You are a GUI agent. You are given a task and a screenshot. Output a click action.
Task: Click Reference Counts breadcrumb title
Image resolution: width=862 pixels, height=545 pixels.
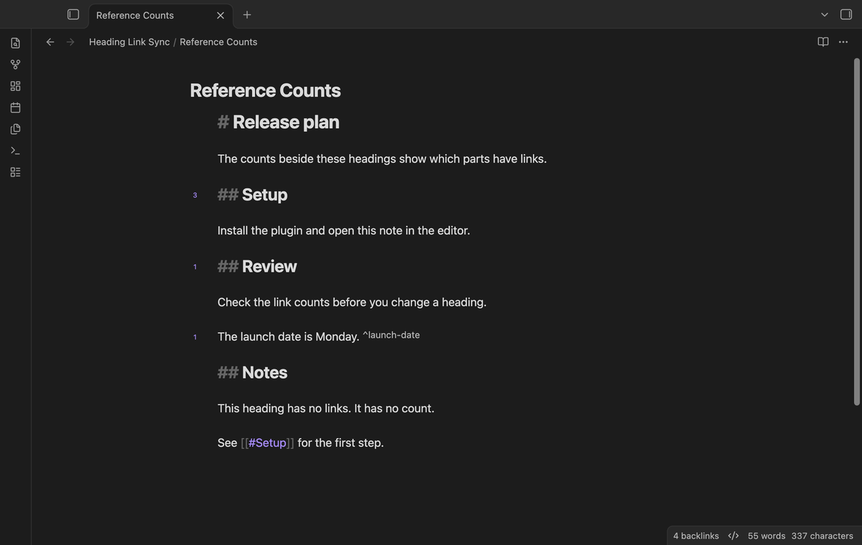pos(218,42)
